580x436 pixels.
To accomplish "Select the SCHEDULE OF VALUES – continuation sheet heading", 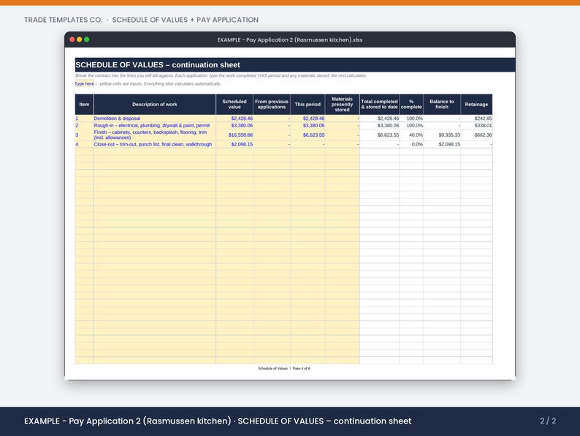I will [x=158, y=65].
